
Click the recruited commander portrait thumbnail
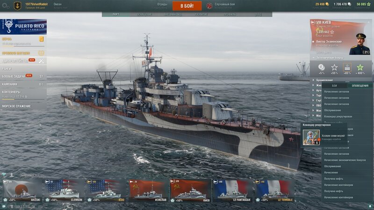[x=311, y=137]
